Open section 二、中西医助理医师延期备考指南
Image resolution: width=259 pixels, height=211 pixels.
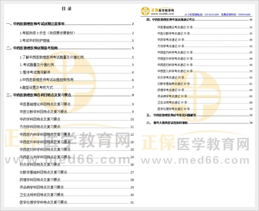(33, 48)
